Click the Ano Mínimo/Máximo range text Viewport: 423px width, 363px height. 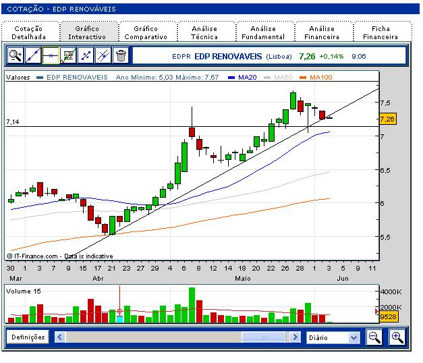[167, 77]
